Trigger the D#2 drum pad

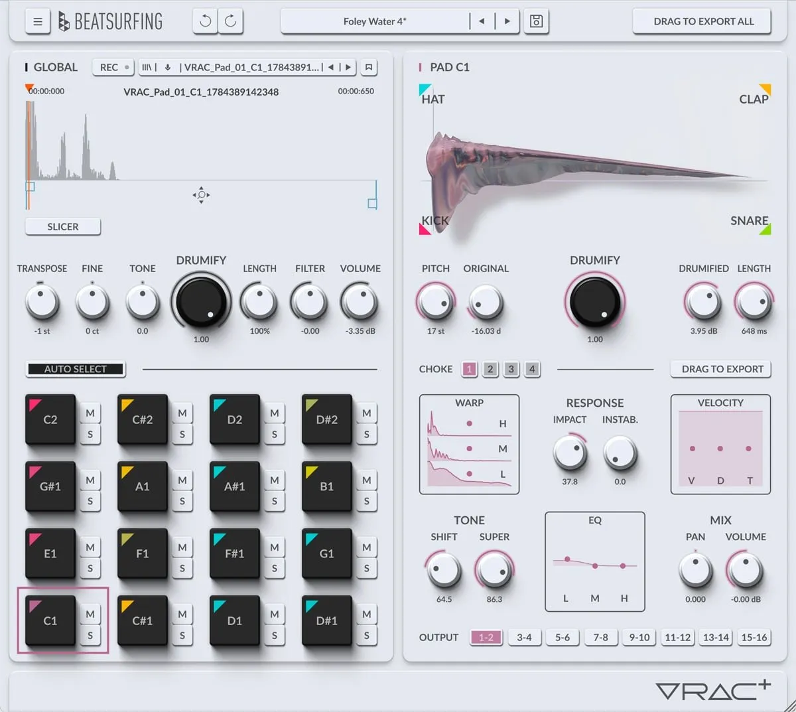click(326, 419)
